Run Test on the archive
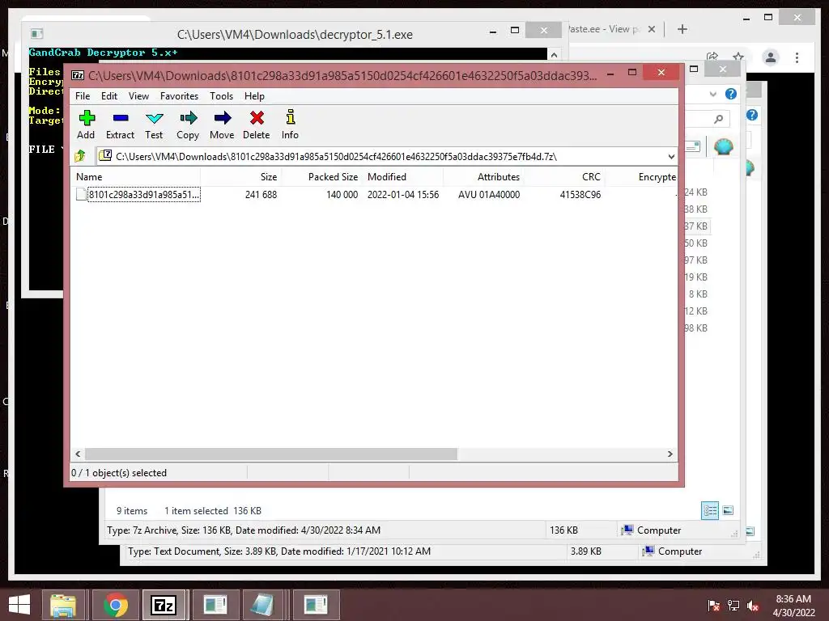Viewport: 829px width, 621px height. click(x=154, y=118)
